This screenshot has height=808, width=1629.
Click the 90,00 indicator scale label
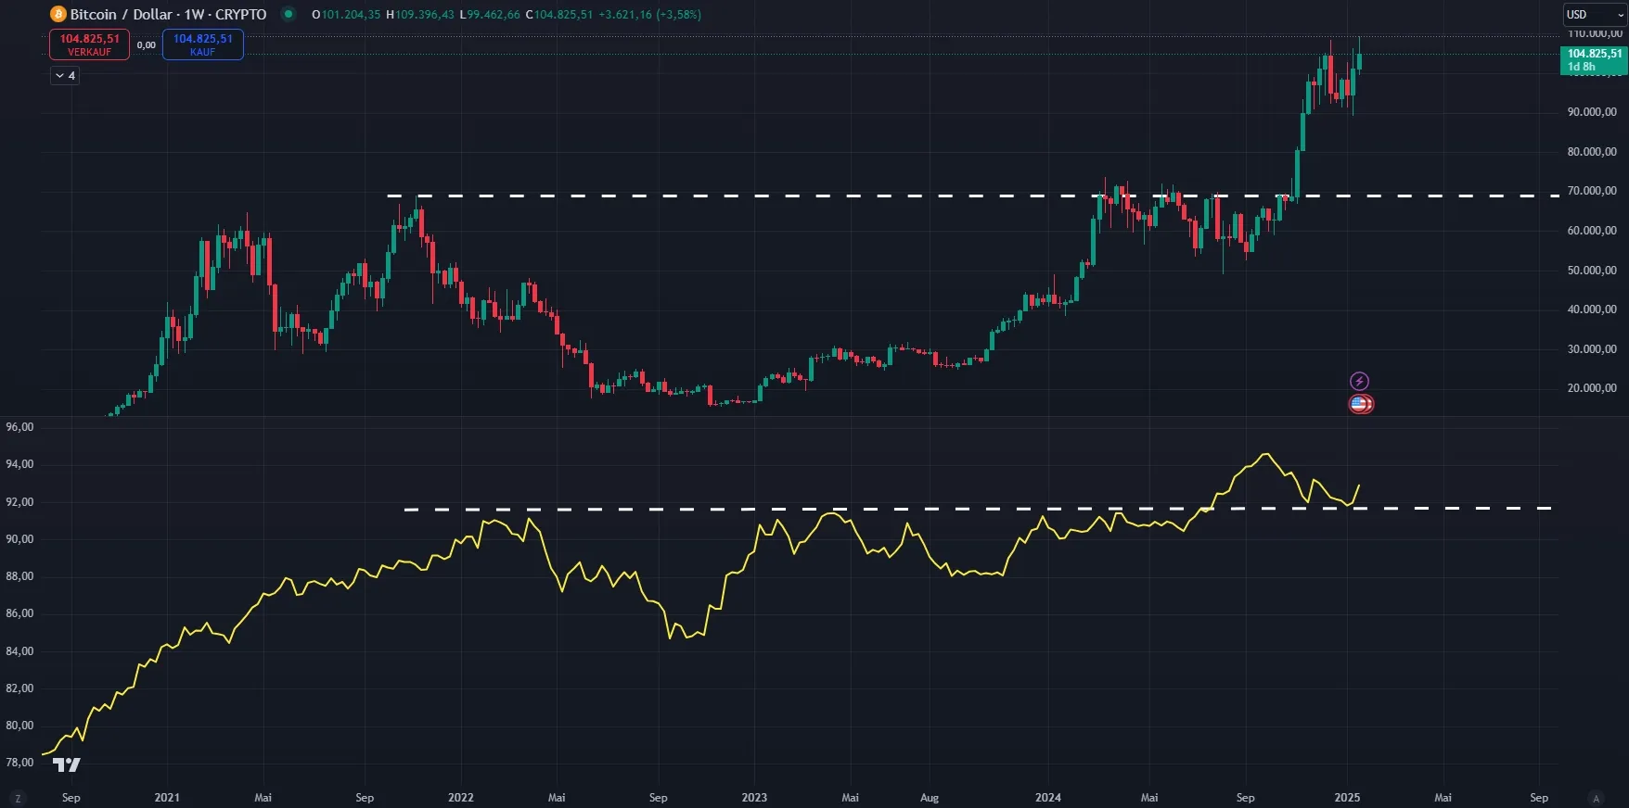tap(19, 539)
